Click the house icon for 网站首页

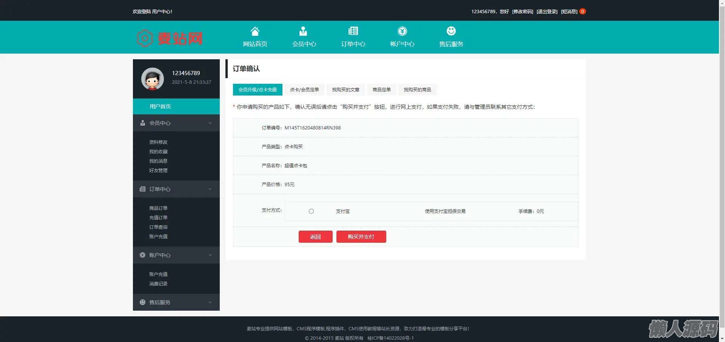point(255,31)
